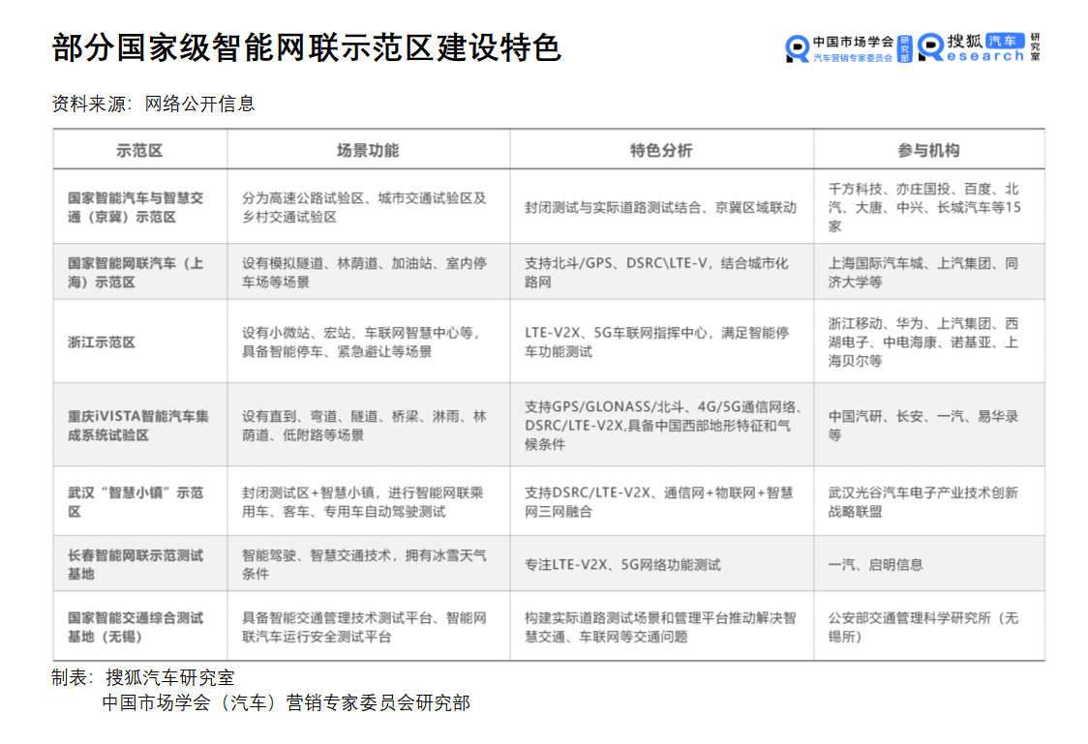Click the title 部分国家级智能网联示范区建设特色
This screenshot has height=744, width=1088.
point(307,47)
